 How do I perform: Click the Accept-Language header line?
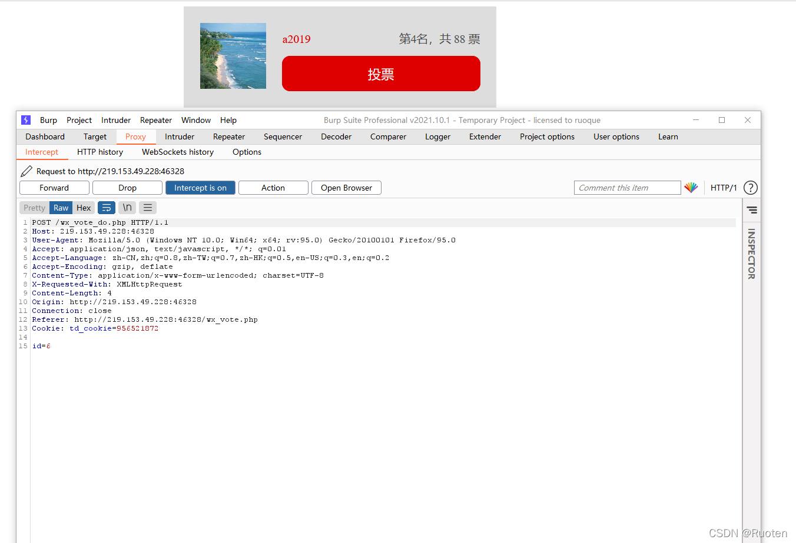(x=211, y=258)
